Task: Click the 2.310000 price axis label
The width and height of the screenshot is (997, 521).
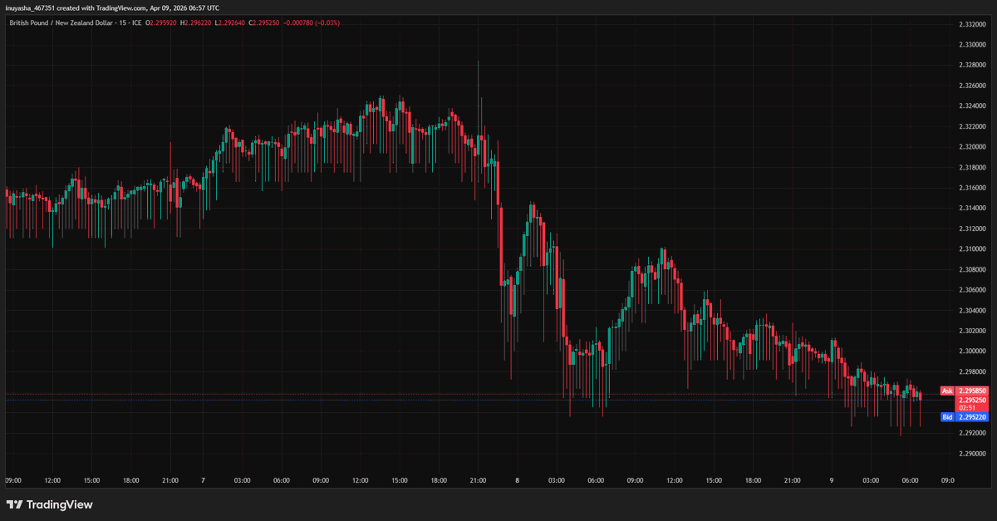Action: click(x=971, y=249)
